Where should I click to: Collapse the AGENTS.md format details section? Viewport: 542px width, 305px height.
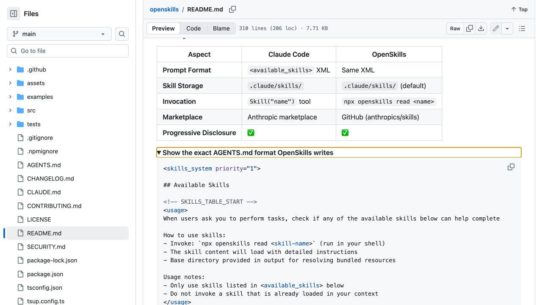tap(339, 152)
